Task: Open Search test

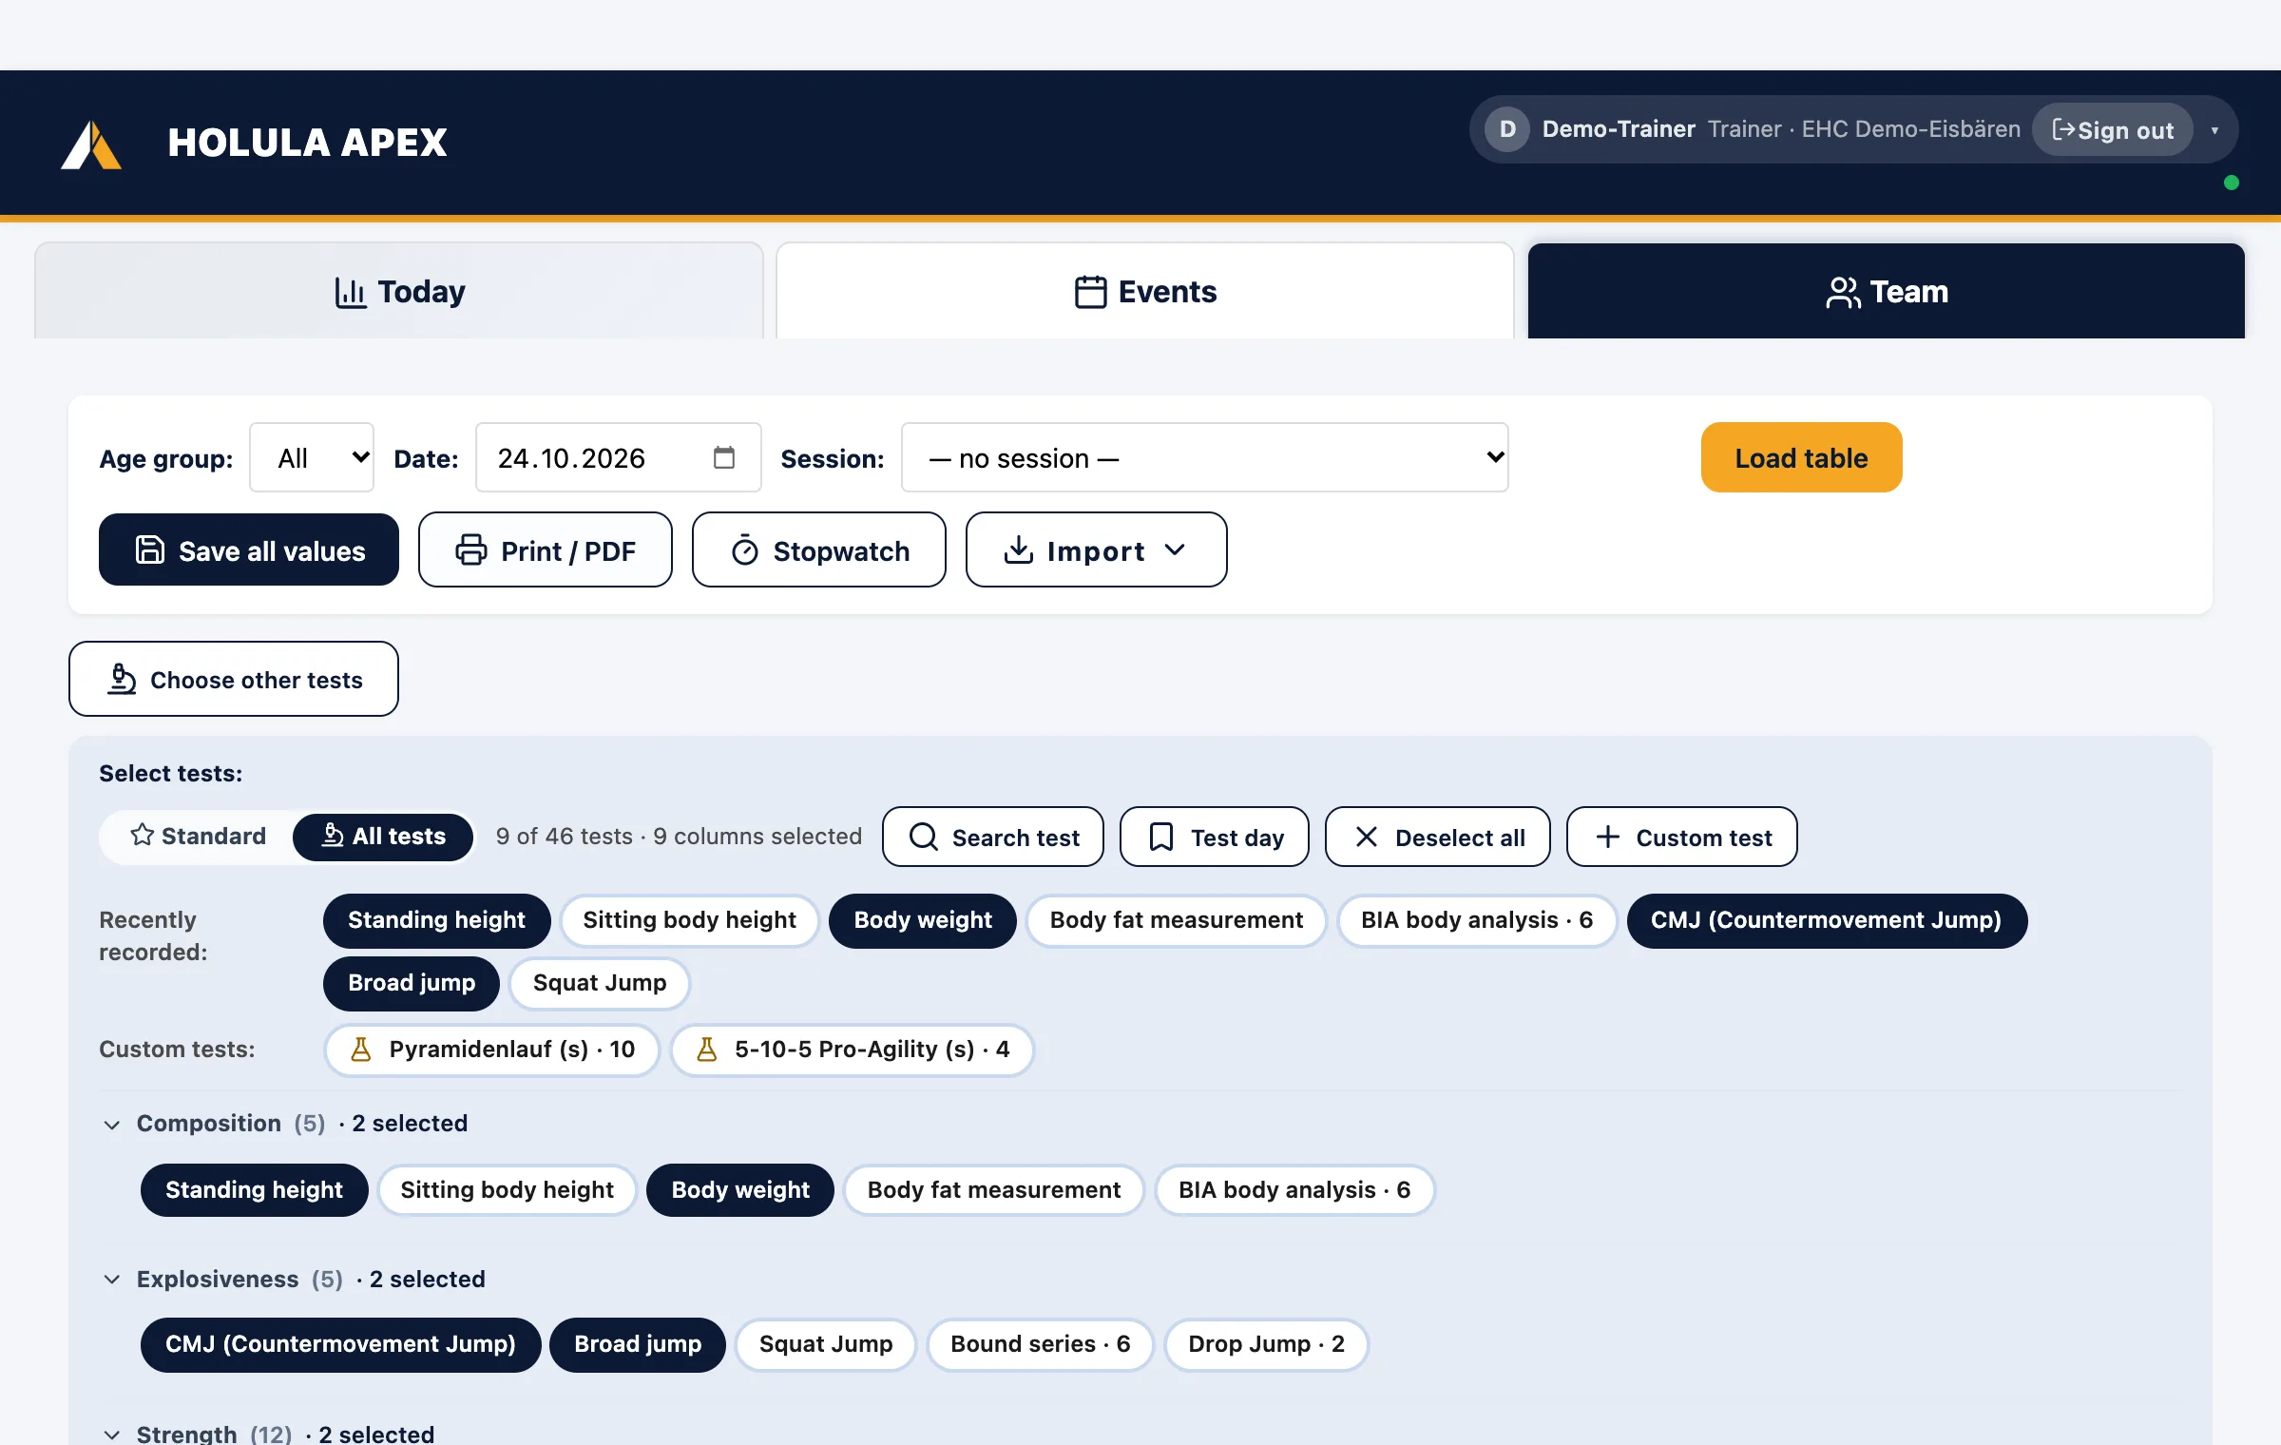Action: point(993,837)
